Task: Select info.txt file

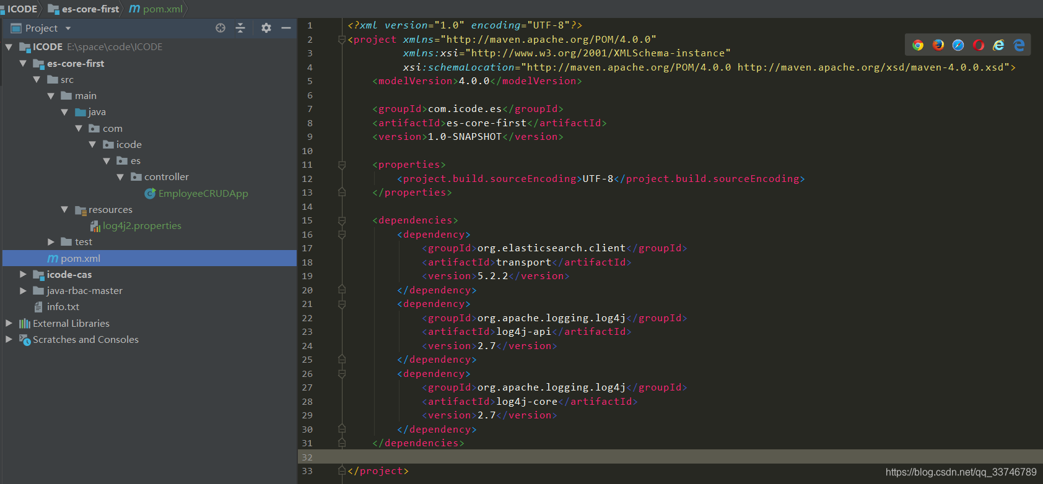Action: [x=63, y=307]
